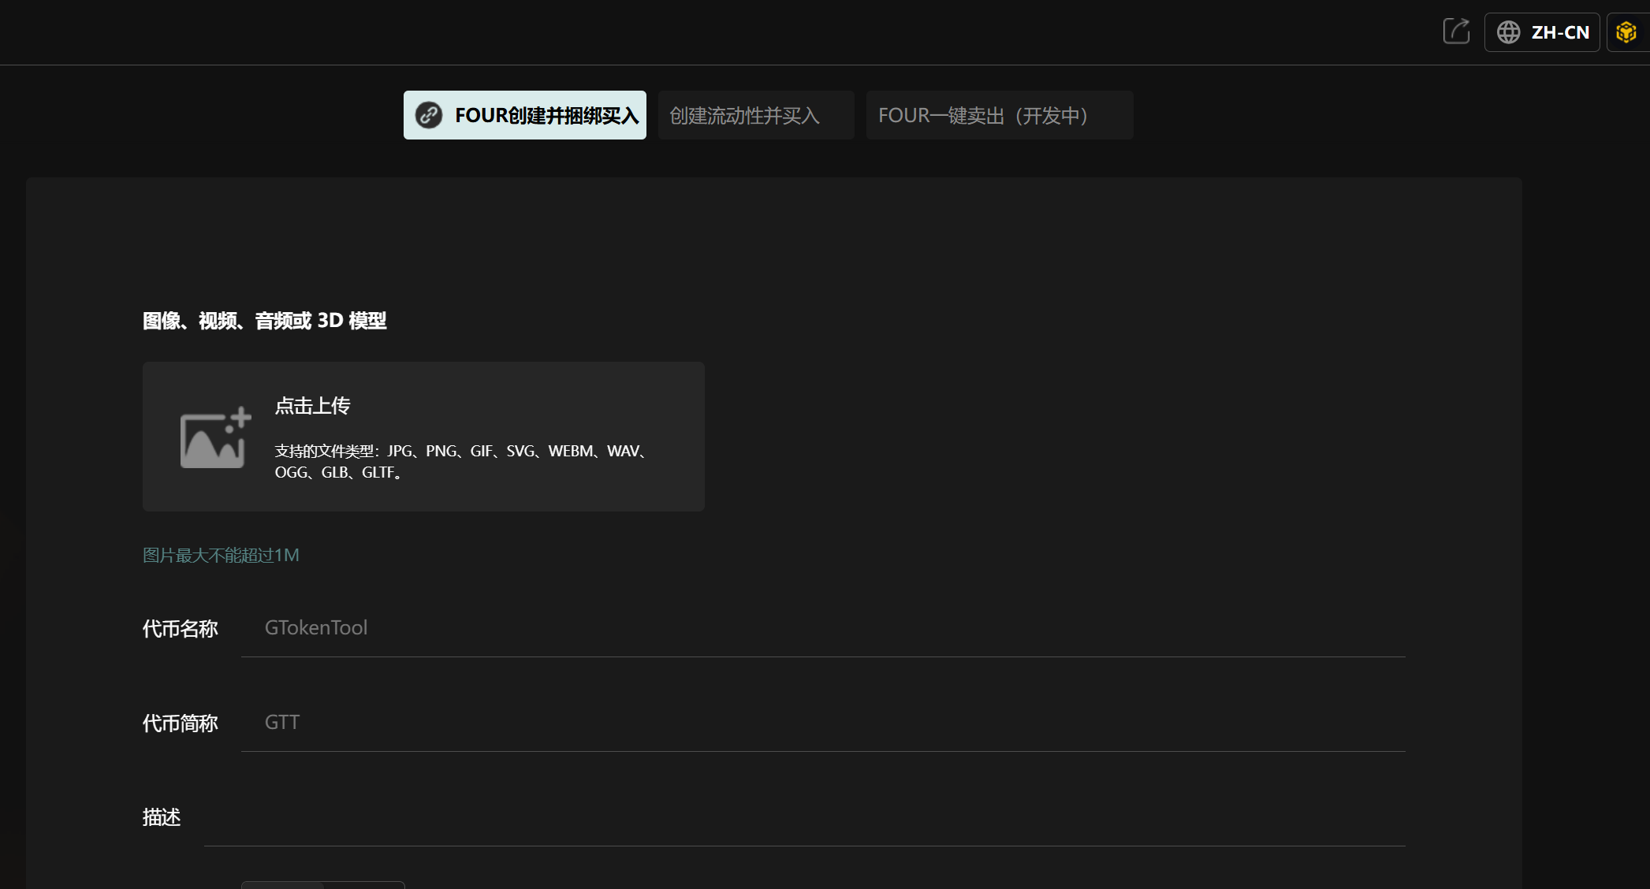
Task: Open the ZH-CN language dropdown
Action: point(1559,32)
